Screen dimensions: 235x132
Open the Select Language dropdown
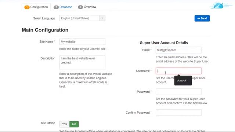point(82,18)
